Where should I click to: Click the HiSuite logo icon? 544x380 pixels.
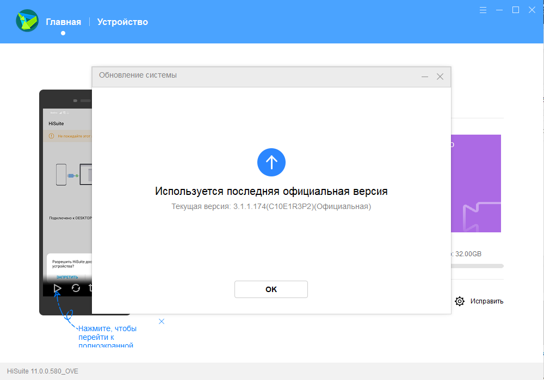(x=27, y=21)
